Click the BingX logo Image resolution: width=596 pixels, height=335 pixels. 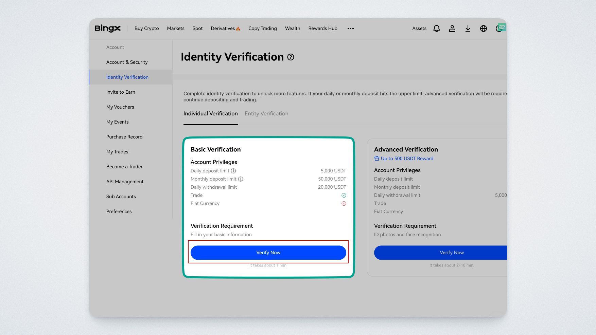pyautogui.click(x=107, y=29)
